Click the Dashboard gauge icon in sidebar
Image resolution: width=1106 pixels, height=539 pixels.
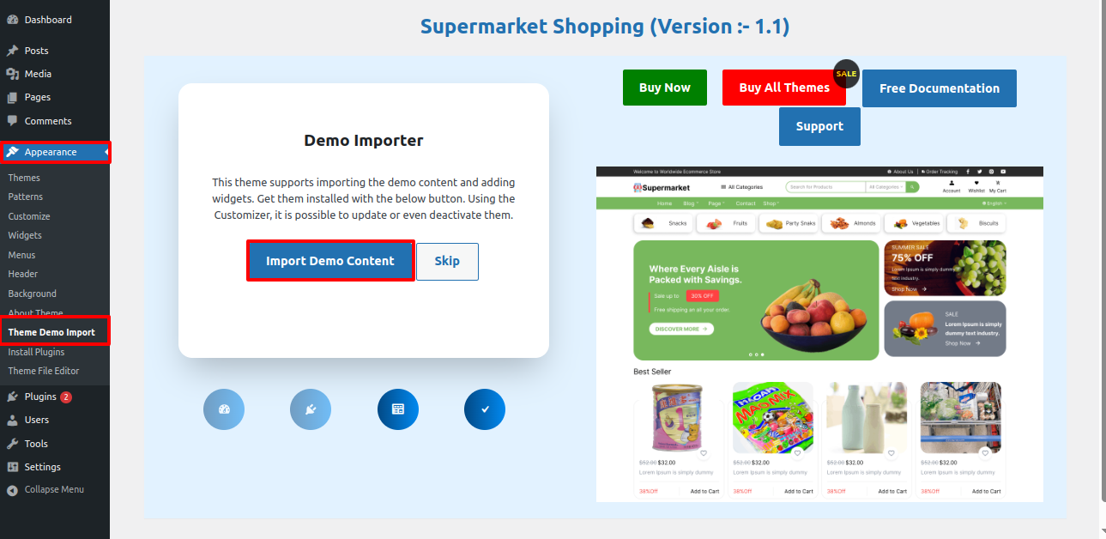(12, 20)
